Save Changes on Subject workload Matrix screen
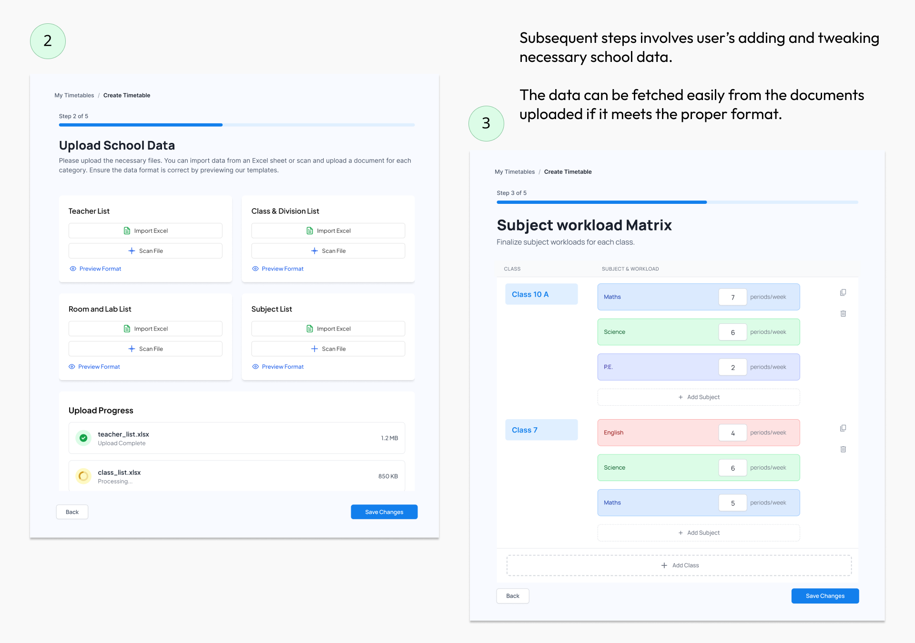This screenshot has height=643, width=915. pyautogui.click(x=825, y=596)
